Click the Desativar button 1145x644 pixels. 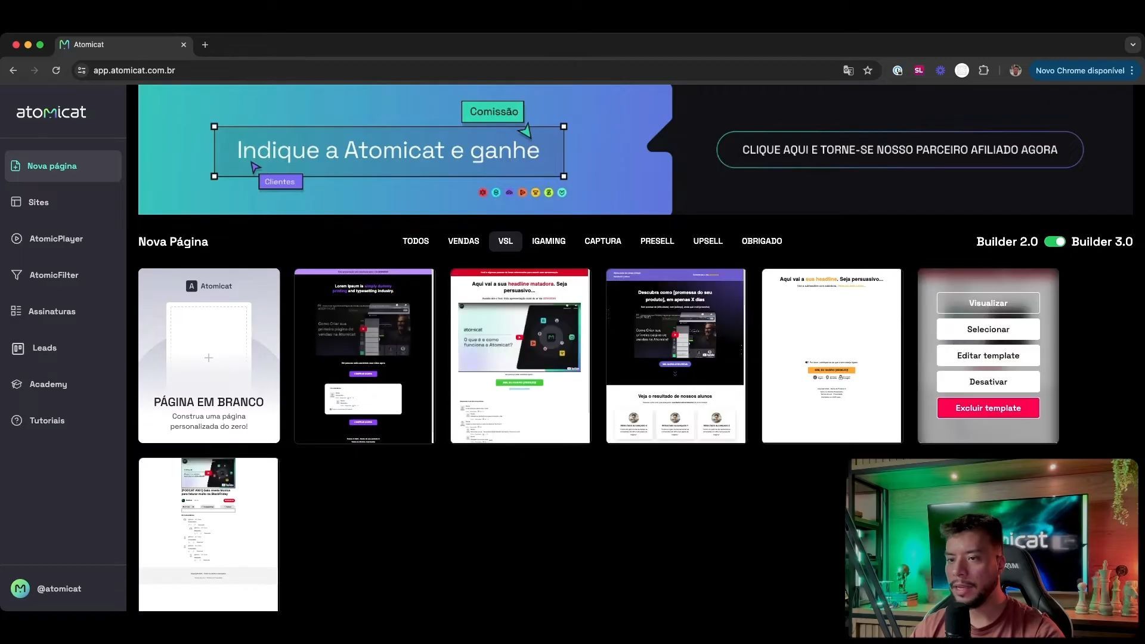988,382
